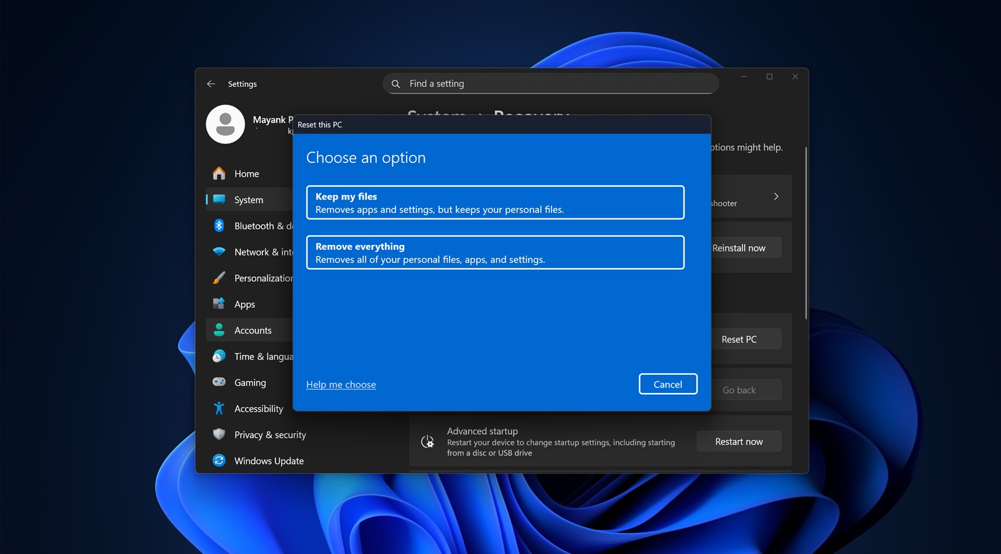The image size is (1001, 554).
Task: Open Windows Update sync icon
Action: pos(219,461)
